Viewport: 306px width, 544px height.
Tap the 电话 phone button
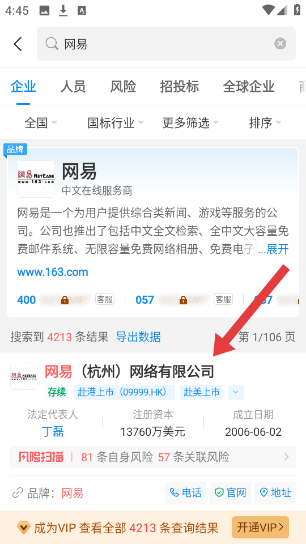pos(185,492)
